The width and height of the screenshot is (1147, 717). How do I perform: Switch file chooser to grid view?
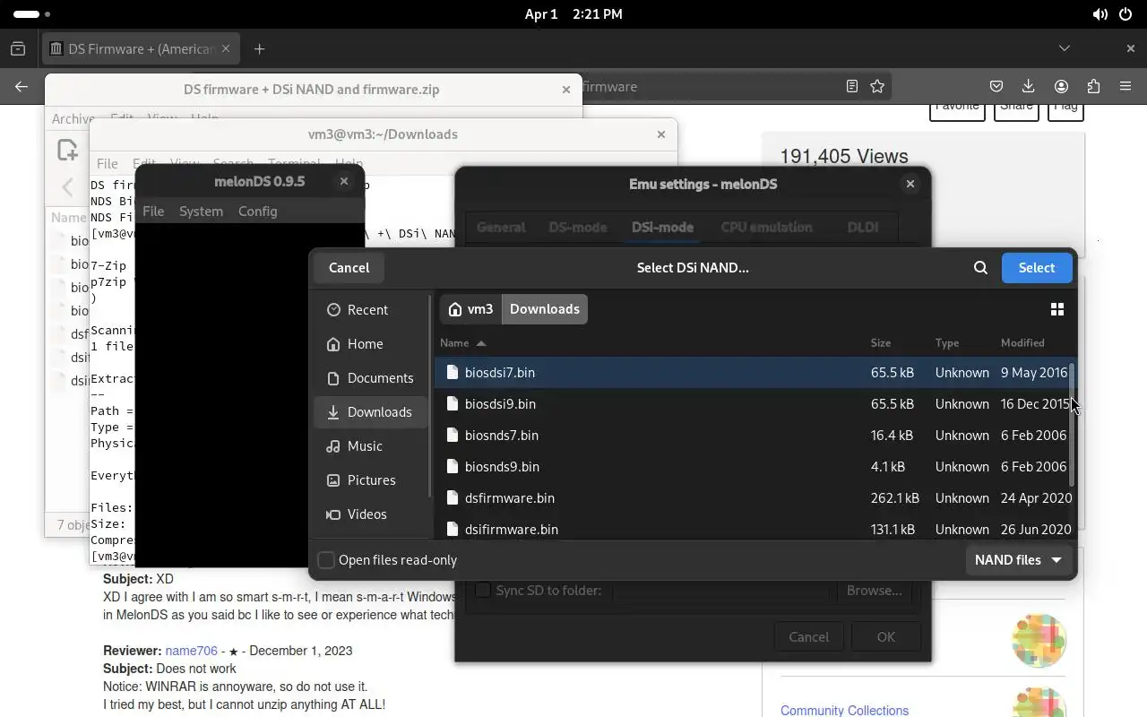(1057, 309)
